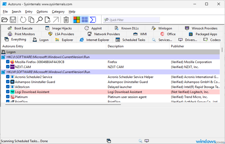Click the Firefox icon beside Mozilla-Firefox entry
Screen dimensions: 225x144
pos(12,62)
